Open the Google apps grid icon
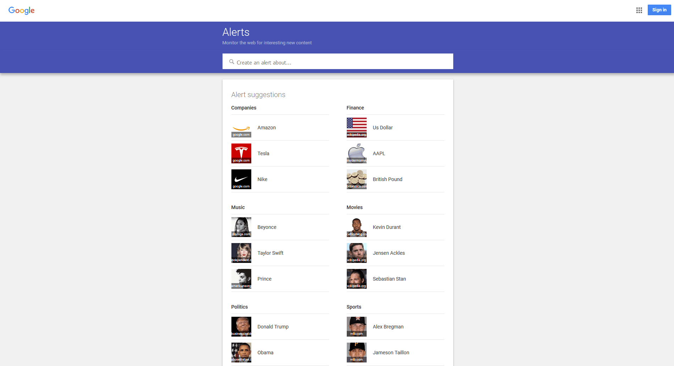 click(x=639, y=10)
